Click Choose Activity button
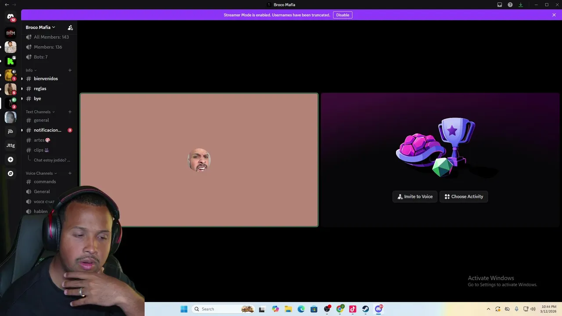Image resolution: width=562 pixels, height=316 pixels. click(464, 197)
